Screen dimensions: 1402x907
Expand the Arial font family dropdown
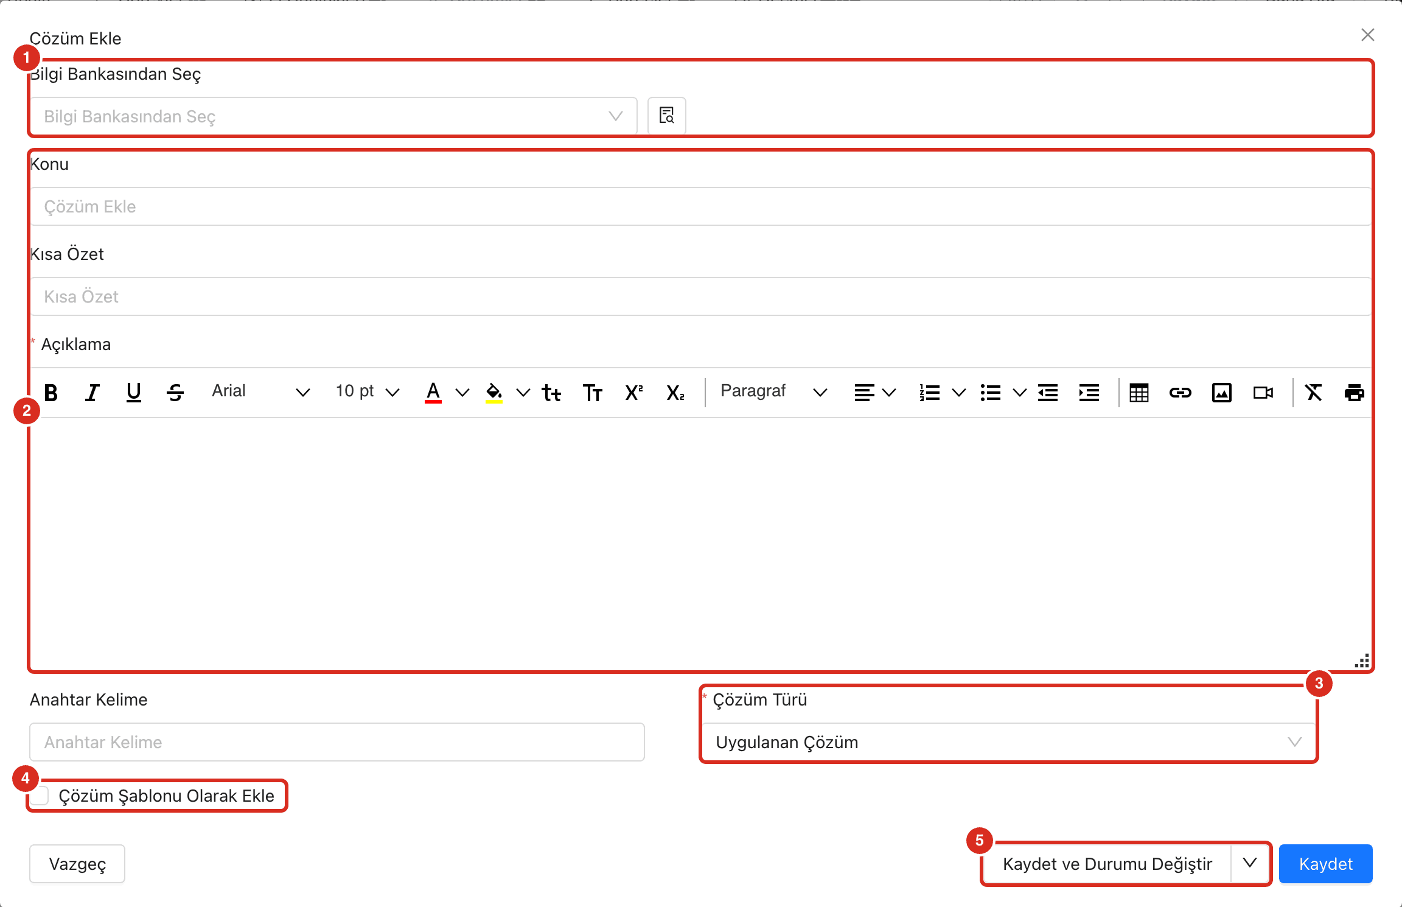coord(260,391)
